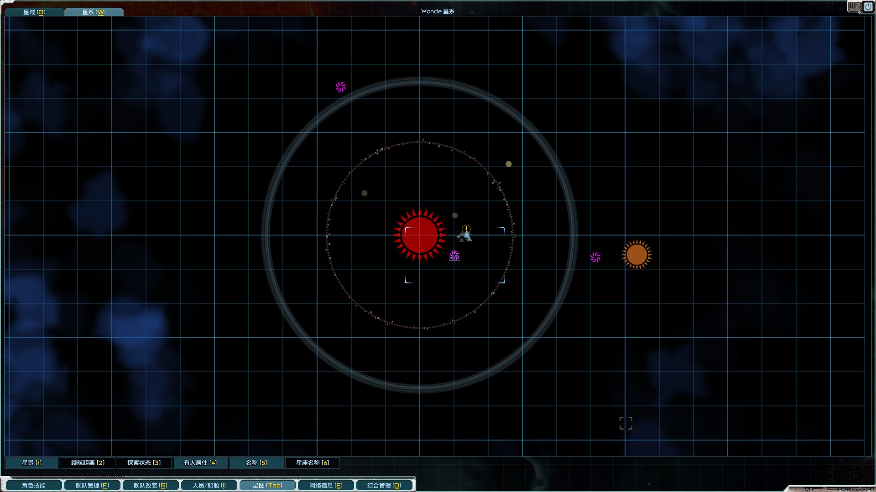This screenshot has width=876, height=492.
Task: Switch to the 星系 [W] system tab
Action: coord(94,12)
